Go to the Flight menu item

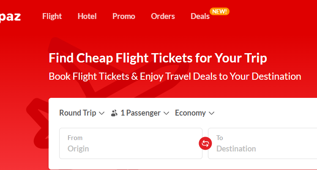(52, 16)
